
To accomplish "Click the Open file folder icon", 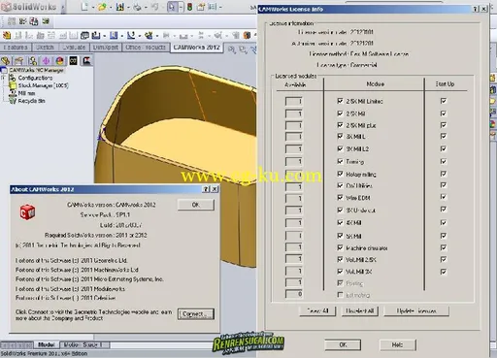I will coord(102,7).
